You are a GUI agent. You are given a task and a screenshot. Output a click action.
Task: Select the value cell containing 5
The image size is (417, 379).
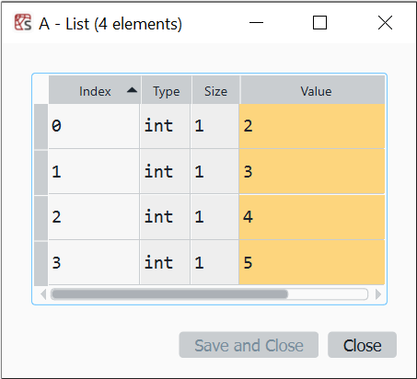click(x=312, y=262)
